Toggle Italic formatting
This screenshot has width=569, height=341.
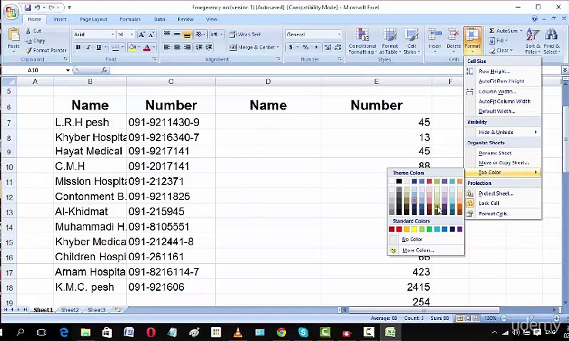pyautogui.click(x=88, y=47)
